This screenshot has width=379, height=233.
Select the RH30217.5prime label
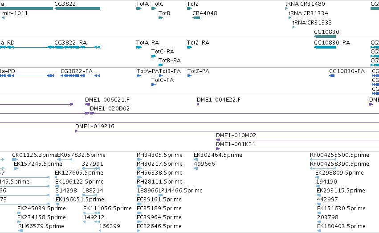pos(160,164)
